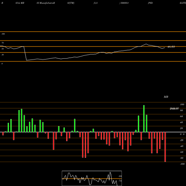Click the RSI axis label 100
Screen dimensions: 186x186
pos(3,34)
